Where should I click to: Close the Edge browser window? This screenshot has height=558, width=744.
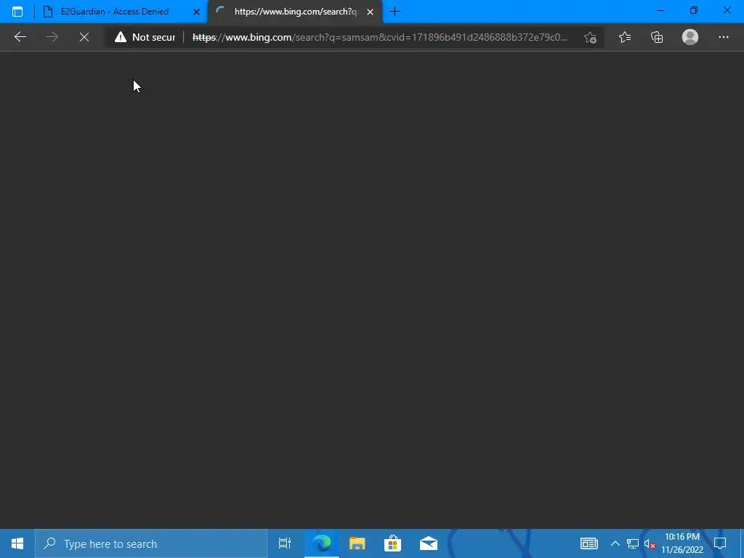(727, 10)
